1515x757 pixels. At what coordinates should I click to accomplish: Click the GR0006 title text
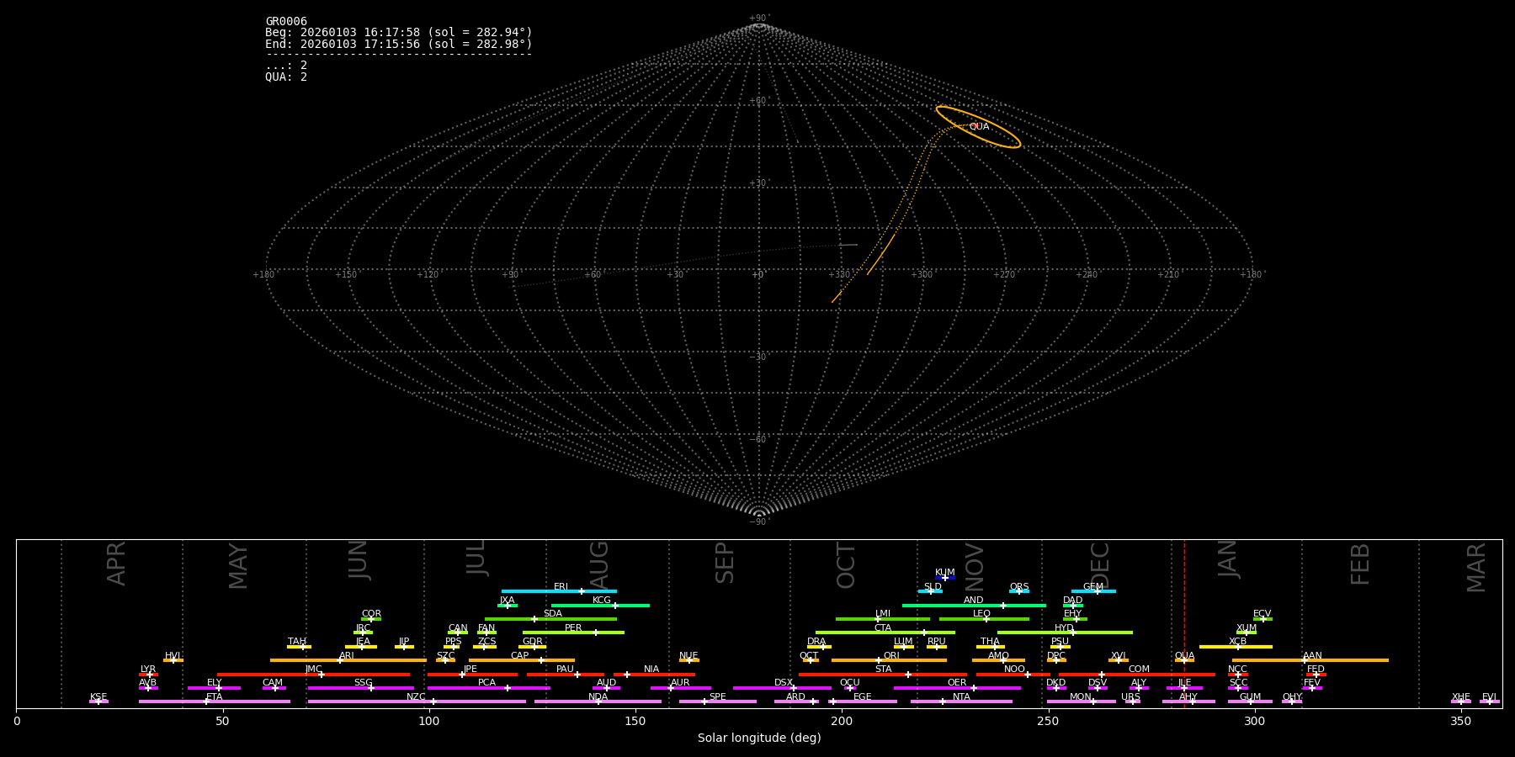[x=286, y=22]
